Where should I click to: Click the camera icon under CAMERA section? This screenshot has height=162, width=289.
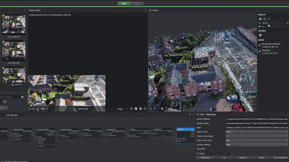pos(260,35)
